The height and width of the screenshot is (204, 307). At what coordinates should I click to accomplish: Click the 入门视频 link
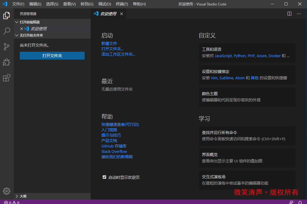[x=109, y=130]
